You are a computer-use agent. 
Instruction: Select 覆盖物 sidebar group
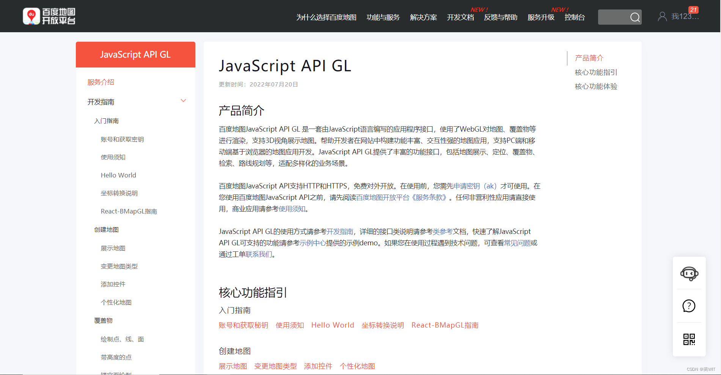pos(104,321)
